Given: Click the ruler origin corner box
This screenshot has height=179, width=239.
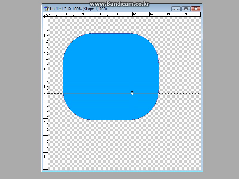Looking at the screenshot, I should (46, 14).
